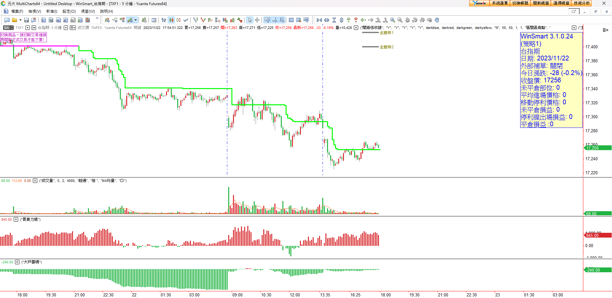Click the green up-arrow icon
The width and height of the screenshot is (612, 298).
coord(349,20)
